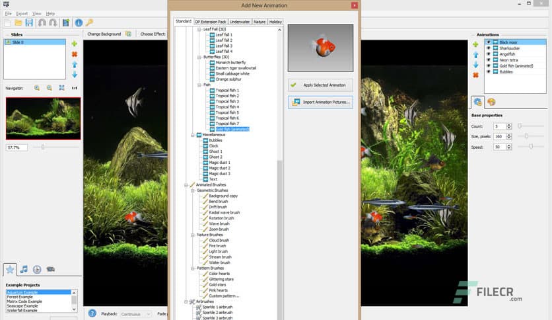This screenshot has width=552, height=320.
Task: Switch to the Underwater tab
Action: pos(240,22)
